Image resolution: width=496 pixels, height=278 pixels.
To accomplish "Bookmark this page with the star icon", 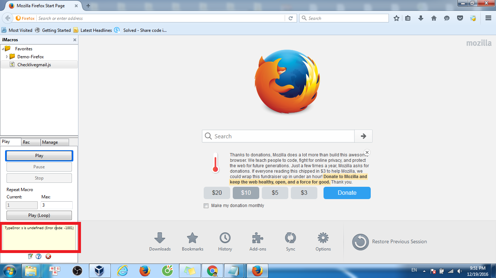I will click(x=397, y=18).
